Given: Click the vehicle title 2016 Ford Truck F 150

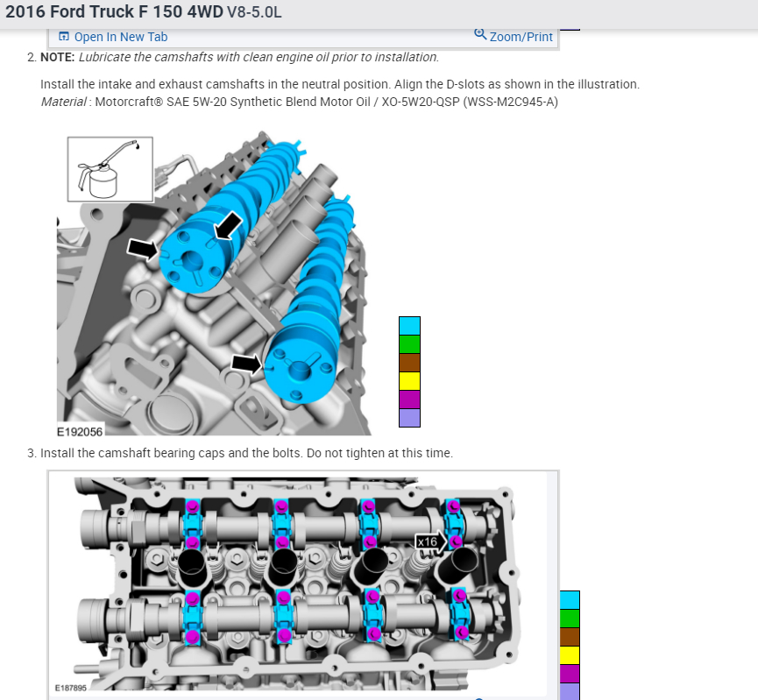Looking at the screenshot, I should pos(115,11).
